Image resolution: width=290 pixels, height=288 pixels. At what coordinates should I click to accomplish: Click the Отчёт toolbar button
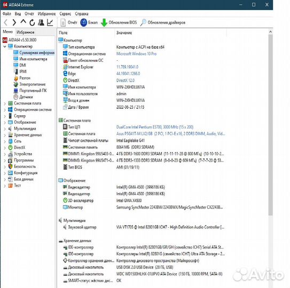pyautogui.click(x=68, y=22)
